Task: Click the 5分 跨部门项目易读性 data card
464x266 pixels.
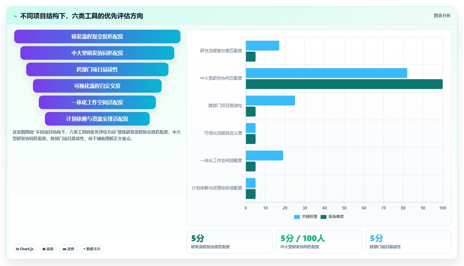Action: [x=408, y=241]
